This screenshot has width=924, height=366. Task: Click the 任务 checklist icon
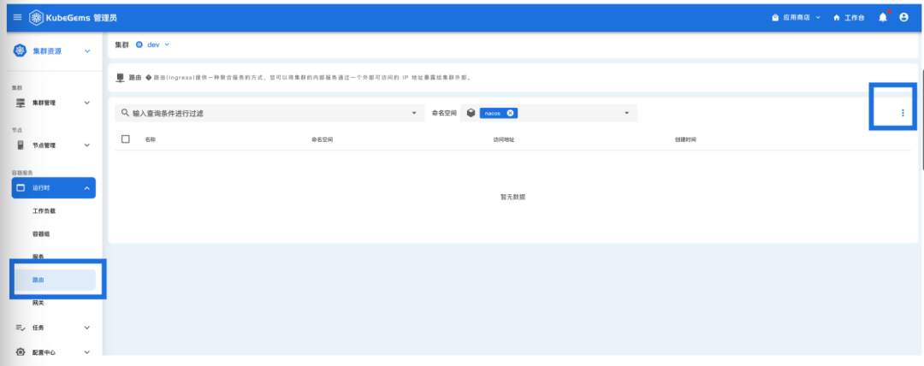21,328
